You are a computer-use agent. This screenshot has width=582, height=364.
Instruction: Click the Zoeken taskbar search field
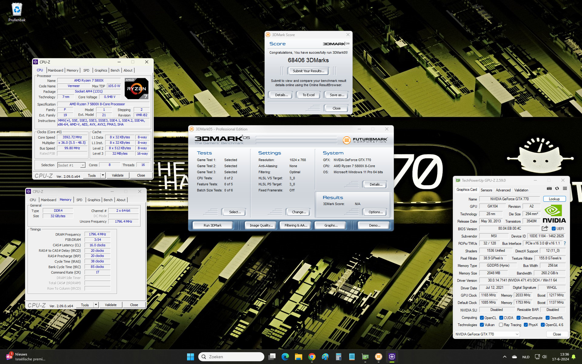click(x=231, y=357)
